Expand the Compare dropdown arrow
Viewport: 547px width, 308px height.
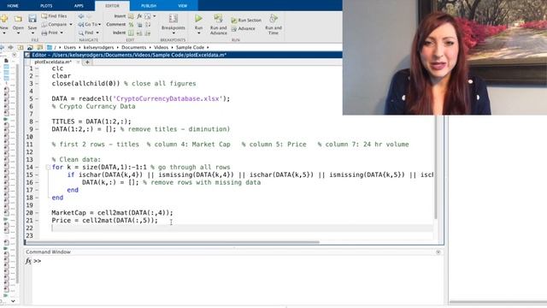coord(71,25)
